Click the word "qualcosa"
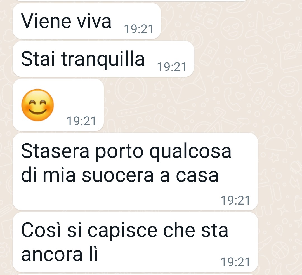 coord(190,152)
